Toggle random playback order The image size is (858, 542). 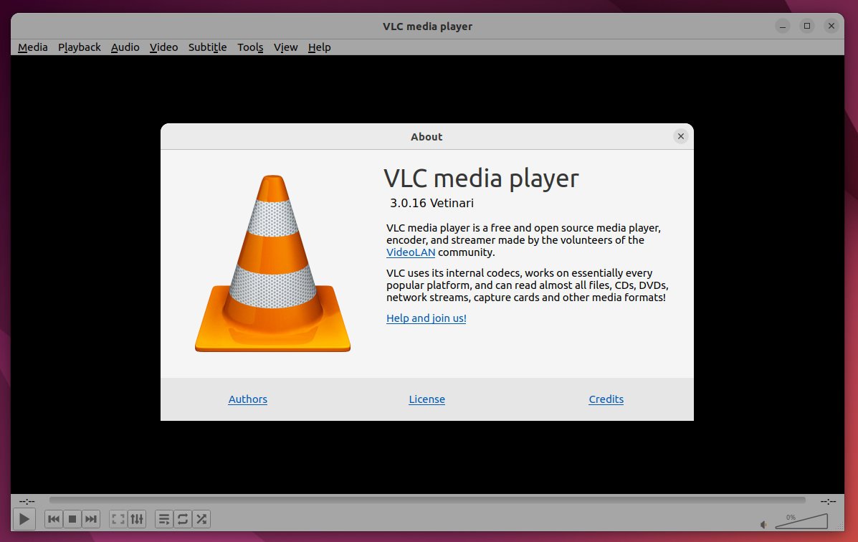point(201,518)
